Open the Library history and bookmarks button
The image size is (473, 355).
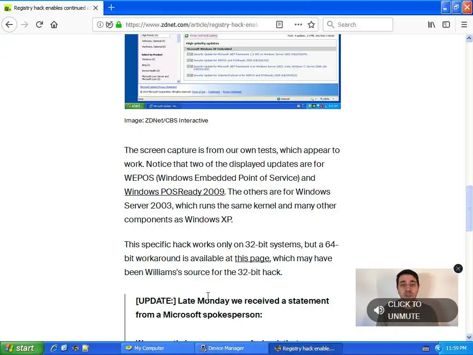(x=431, y=24)
